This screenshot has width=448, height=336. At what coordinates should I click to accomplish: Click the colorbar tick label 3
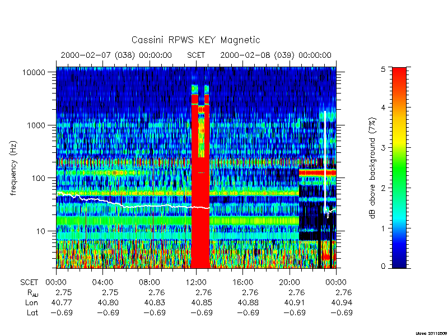383,148
